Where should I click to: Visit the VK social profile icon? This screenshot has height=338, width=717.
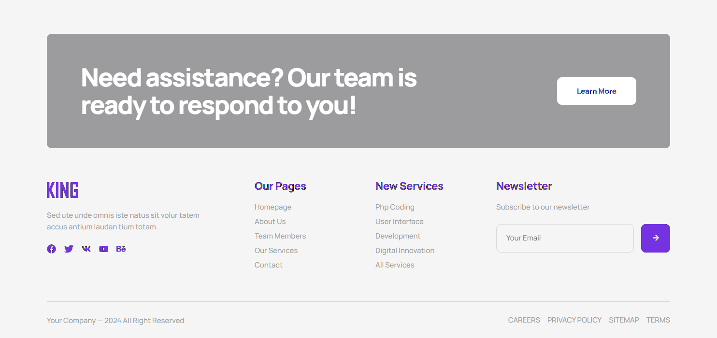[86, 249]
